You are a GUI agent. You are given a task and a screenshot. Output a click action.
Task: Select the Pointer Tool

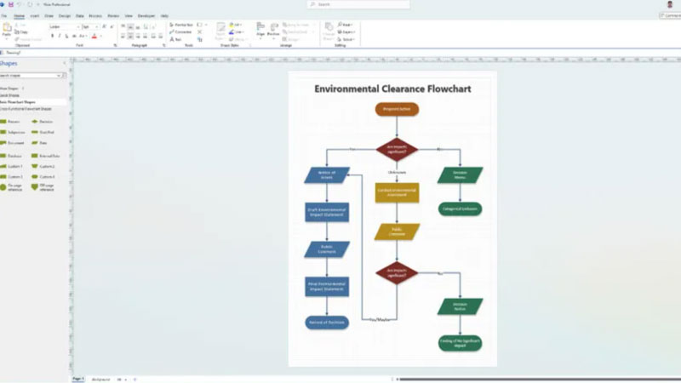(181, 25)
